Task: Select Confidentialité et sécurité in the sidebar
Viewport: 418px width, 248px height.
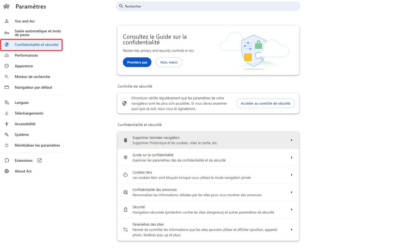Action: [x=32, y=45]
